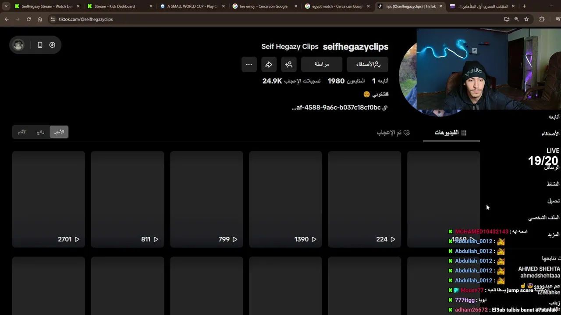Open a new browser tab
Screen dimensions: 561x315
tap(524, 6)
